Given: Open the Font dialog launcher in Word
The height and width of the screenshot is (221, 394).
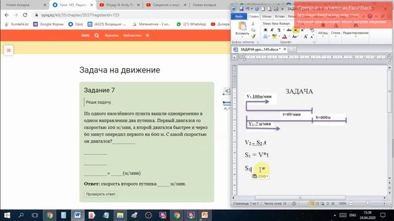Looking at the screenshot, I should tap(314, 42).
